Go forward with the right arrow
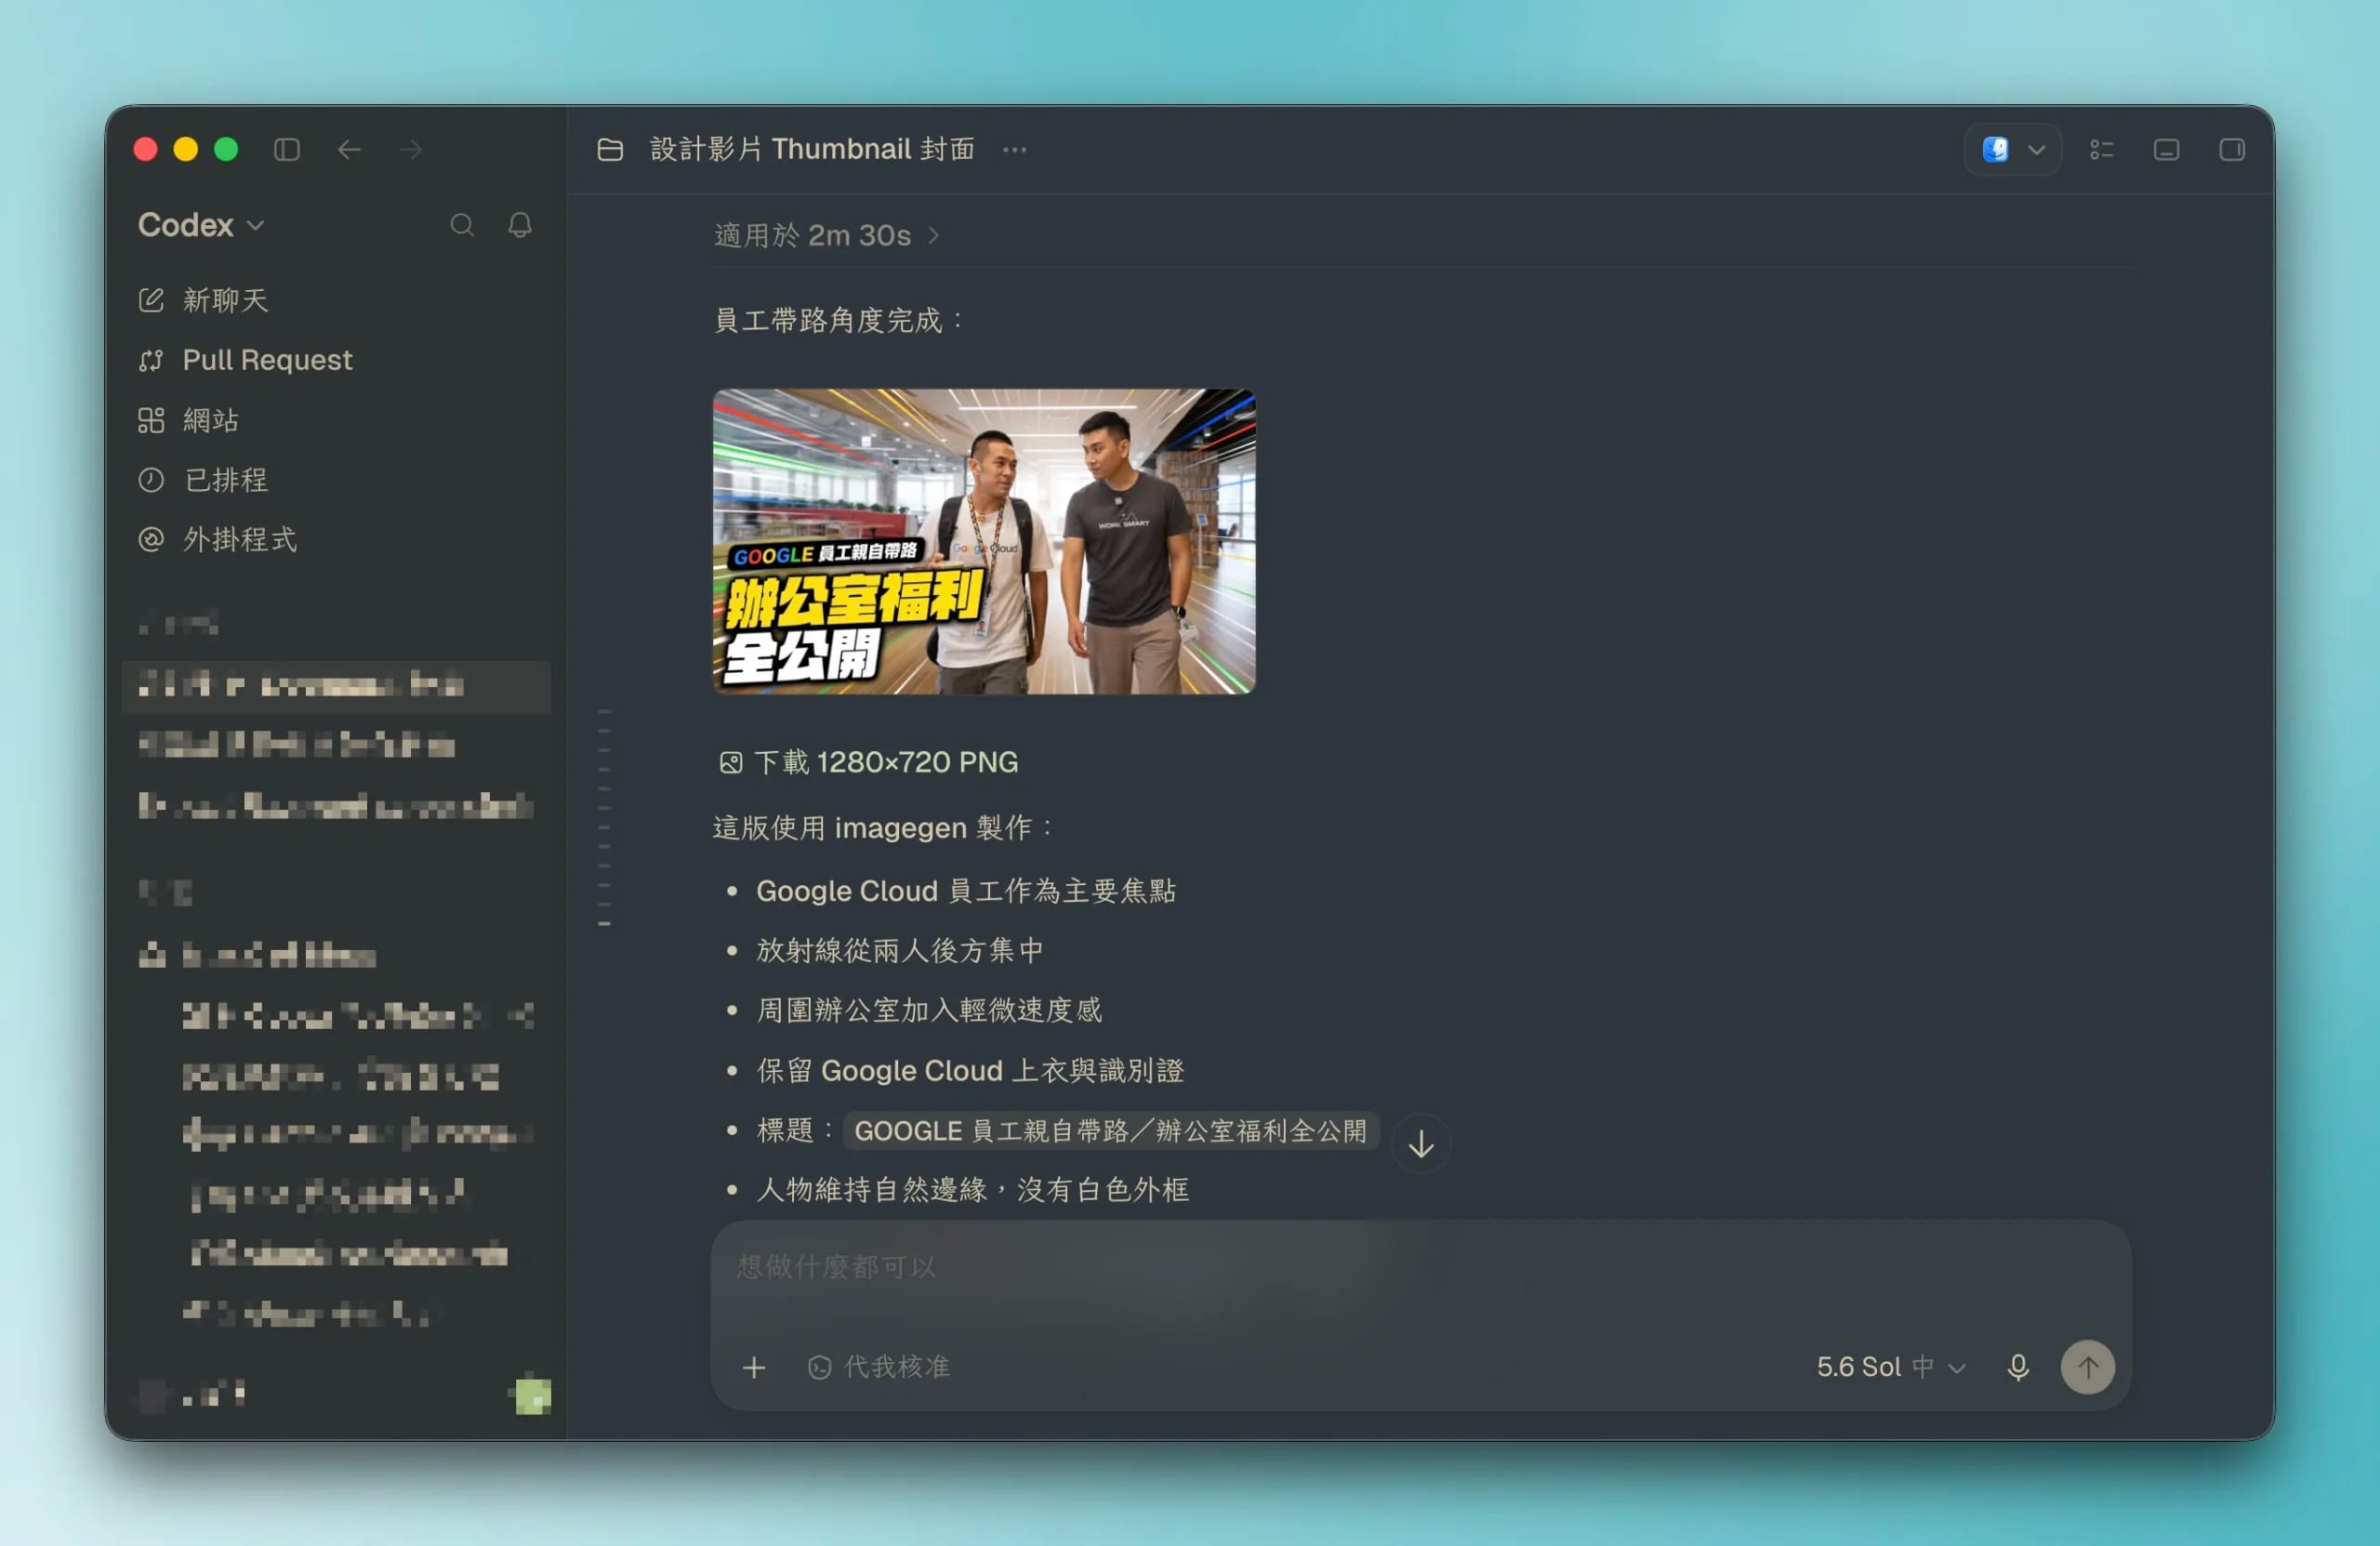This screenshot has height=1546, width=2380. coord(411,150)
